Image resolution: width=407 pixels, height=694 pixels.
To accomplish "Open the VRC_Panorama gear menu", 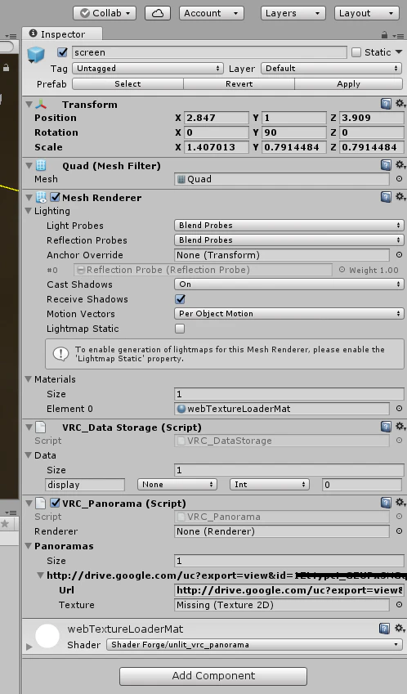I will pyautogui.click(x=400, y=503).
